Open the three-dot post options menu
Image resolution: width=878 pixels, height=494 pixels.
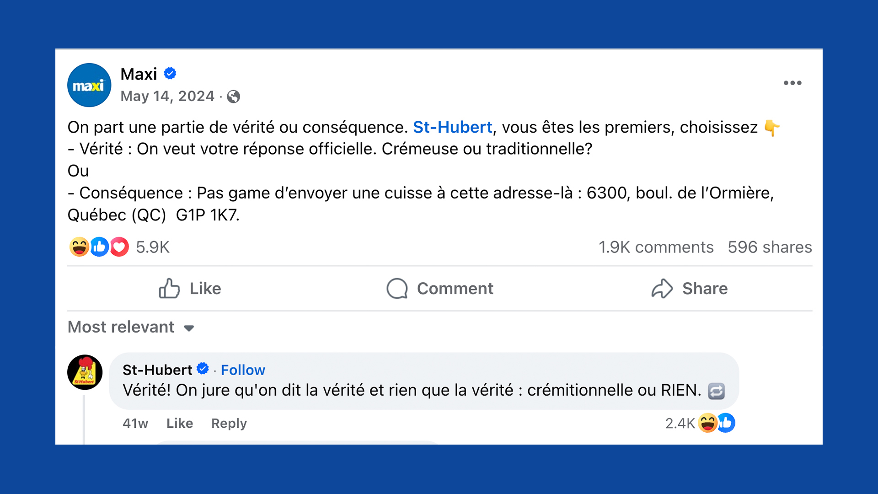792,83
